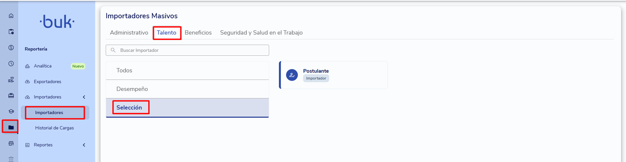This screenshot has width=626, height=162.
Task: Open the graduation cap training icon
Action: coord(11,111)
